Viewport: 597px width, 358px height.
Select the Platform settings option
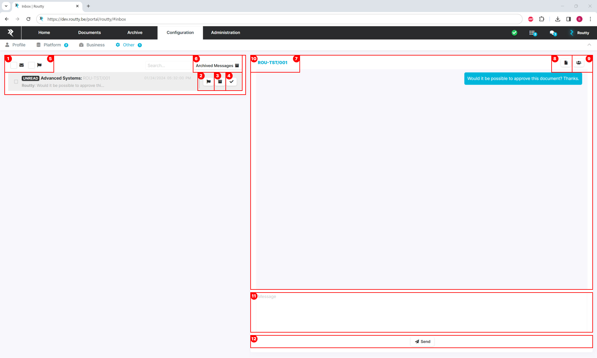tap(52, 45)
